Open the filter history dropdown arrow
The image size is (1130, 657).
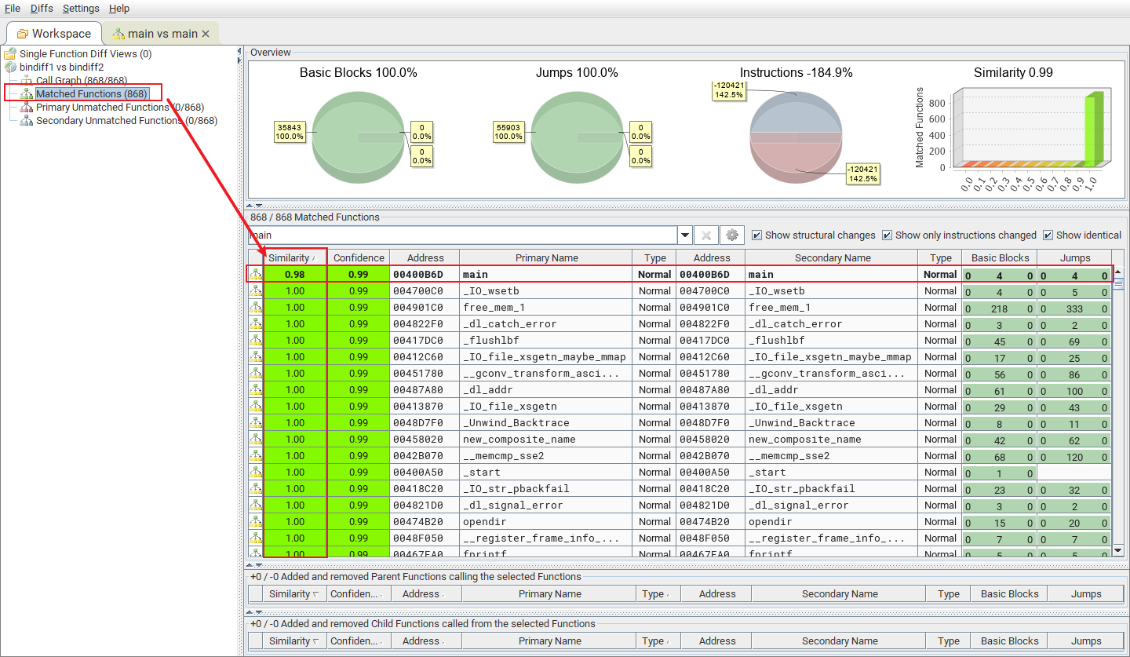coord(684,235)
